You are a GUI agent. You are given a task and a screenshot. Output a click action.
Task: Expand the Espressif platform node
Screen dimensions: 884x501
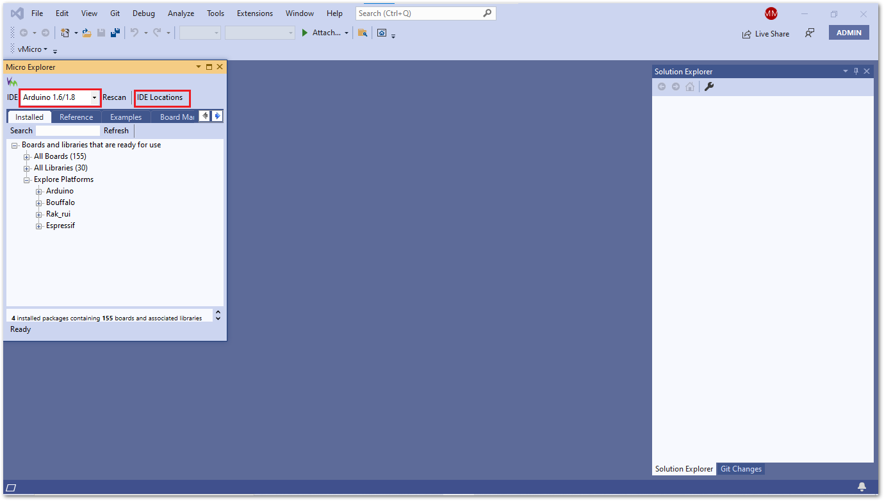[39, 226]
